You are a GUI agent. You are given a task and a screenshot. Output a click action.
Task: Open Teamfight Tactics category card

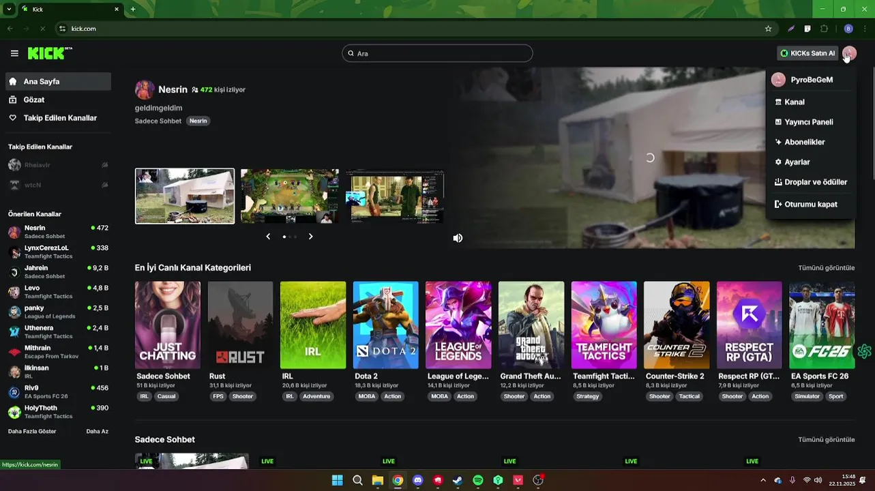[x=604, y=325]
